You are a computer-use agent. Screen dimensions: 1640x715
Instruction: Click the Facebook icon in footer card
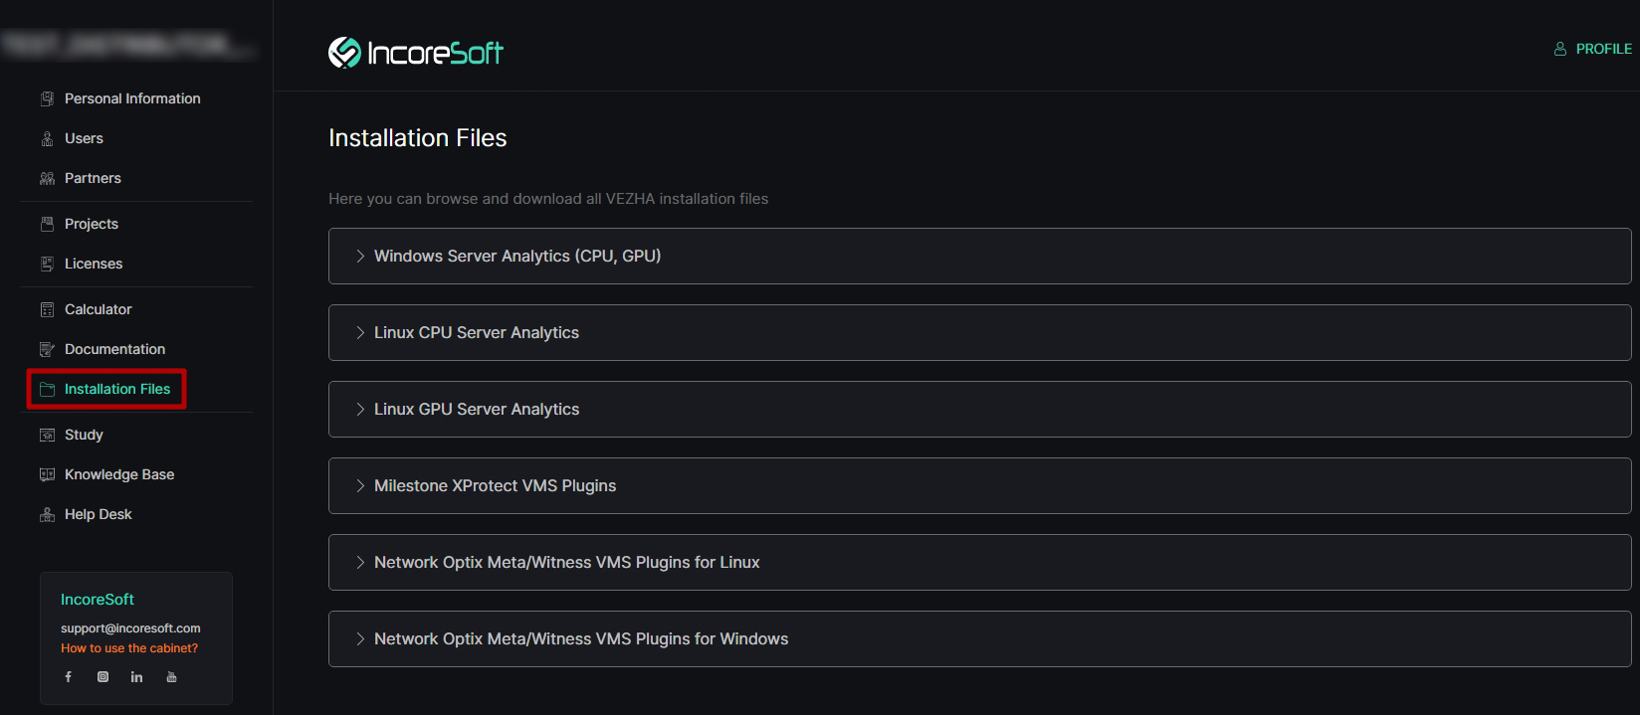click(69, 677)
